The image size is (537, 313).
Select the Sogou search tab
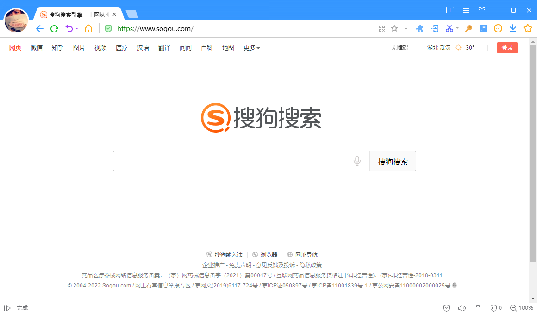(78, 14)
